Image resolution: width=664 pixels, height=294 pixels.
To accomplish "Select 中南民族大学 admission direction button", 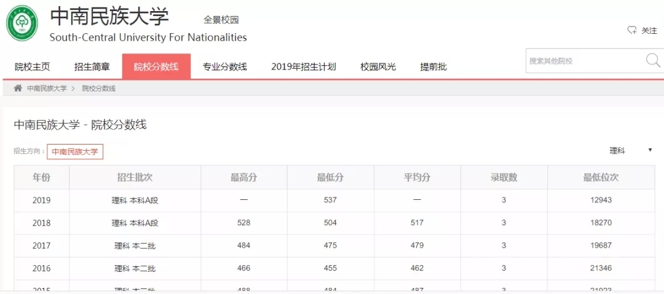I will tap(75, 152).
